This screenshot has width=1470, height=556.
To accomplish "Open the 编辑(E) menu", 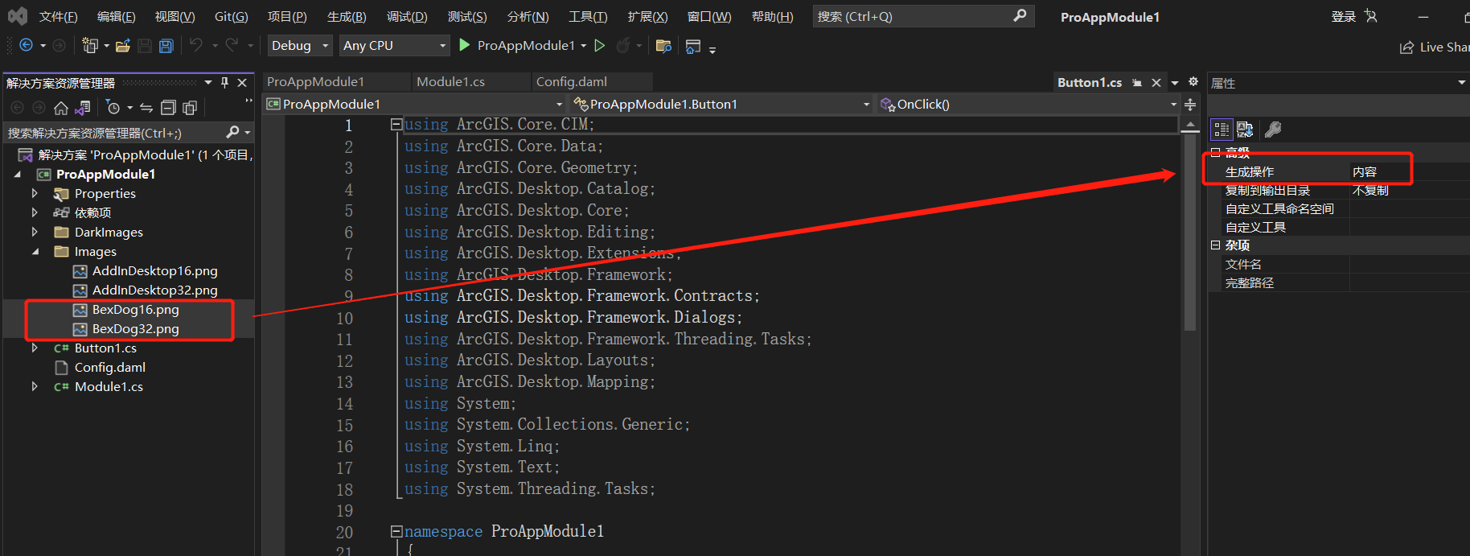I will pyautogui.click(x=116, y=17).
